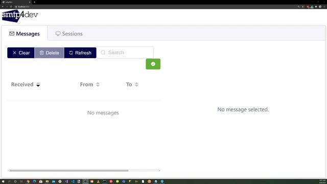Screen dimensions: 327x184
Task: Click the X icon on the Clear button
Action: 14,53
